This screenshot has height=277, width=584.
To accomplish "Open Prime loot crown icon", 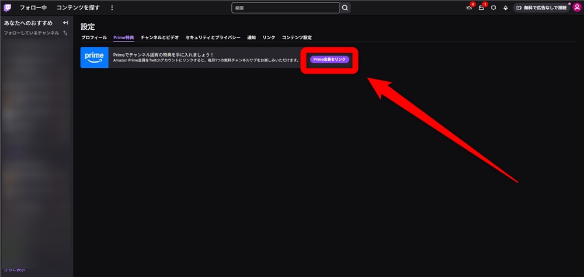I will coord(470,8).
